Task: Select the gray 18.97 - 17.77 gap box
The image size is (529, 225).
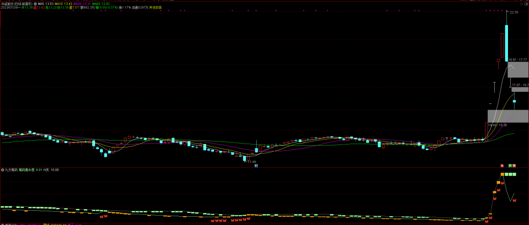Action: coord(518,69)
